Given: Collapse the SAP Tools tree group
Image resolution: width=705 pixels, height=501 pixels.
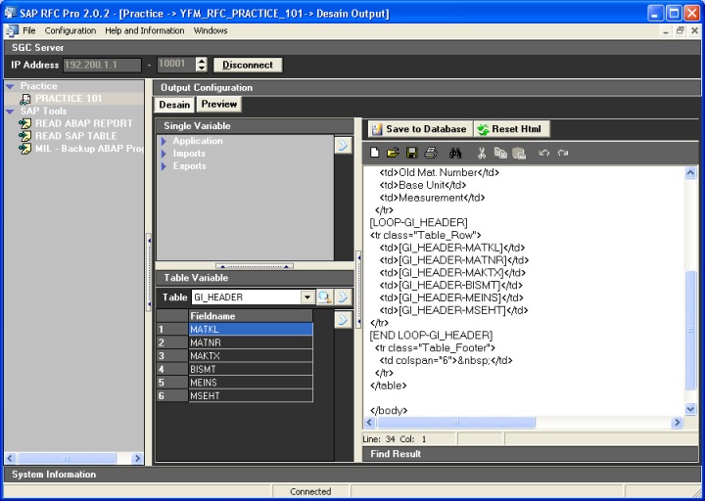Looking at the screenshot, I should [10, 112].
